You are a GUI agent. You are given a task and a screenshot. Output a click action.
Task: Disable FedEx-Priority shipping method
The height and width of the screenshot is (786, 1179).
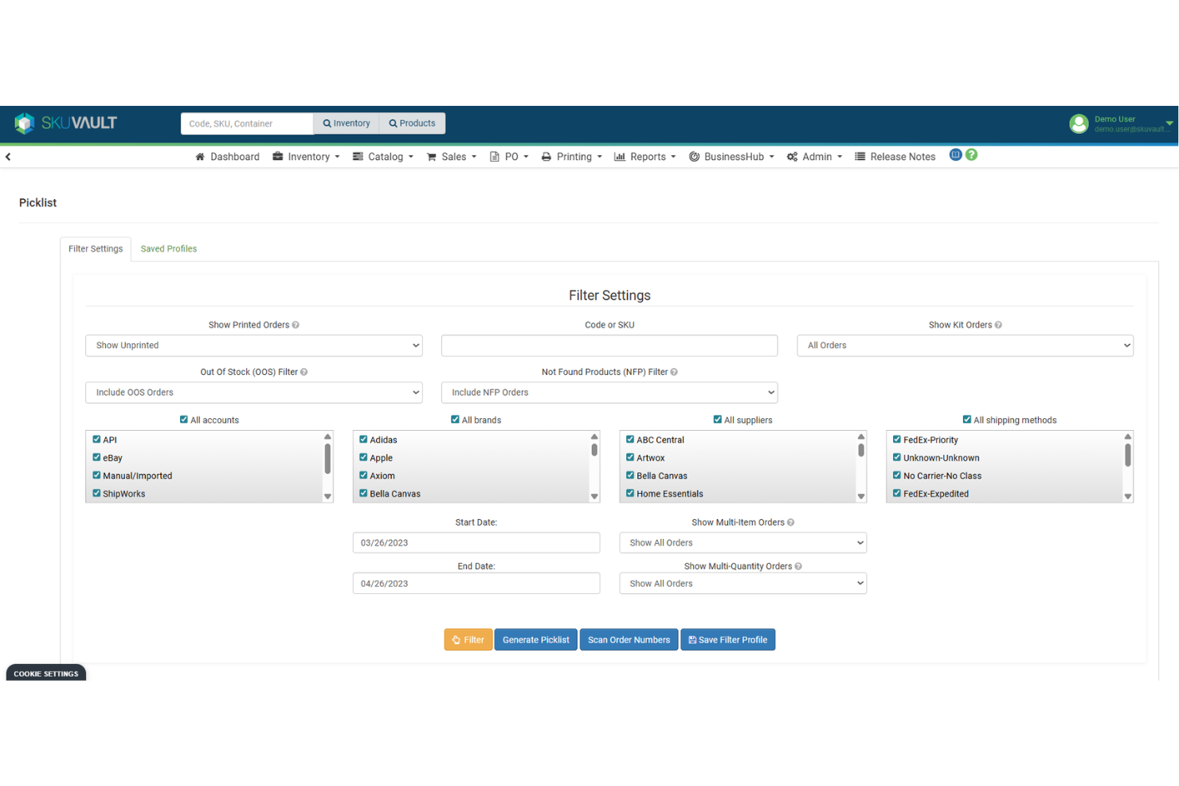coord(895,440)
